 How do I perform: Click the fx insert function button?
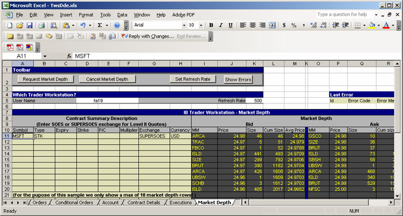[69, 56]
